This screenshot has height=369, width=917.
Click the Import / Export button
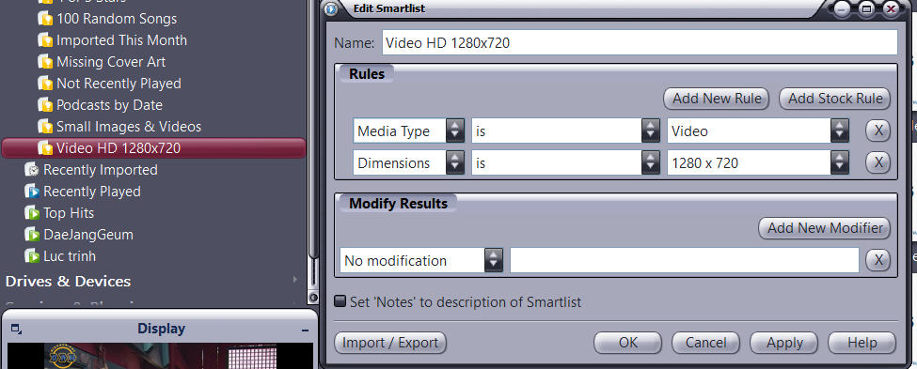pos(390,343)
